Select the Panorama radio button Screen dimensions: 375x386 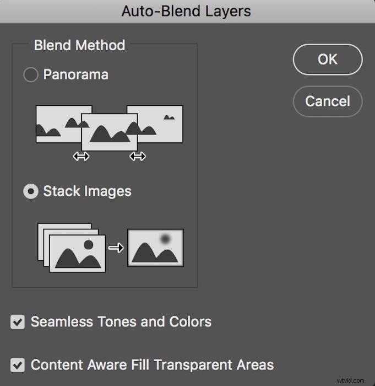coord(30,75)
